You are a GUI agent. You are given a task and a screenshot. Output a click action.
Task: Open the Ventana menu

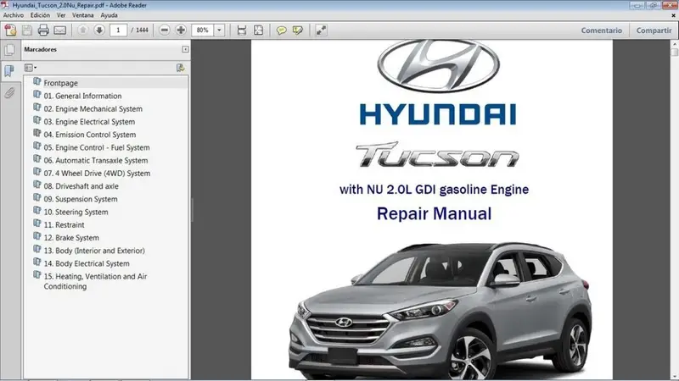pyautogui.click(x=82, y=15)
